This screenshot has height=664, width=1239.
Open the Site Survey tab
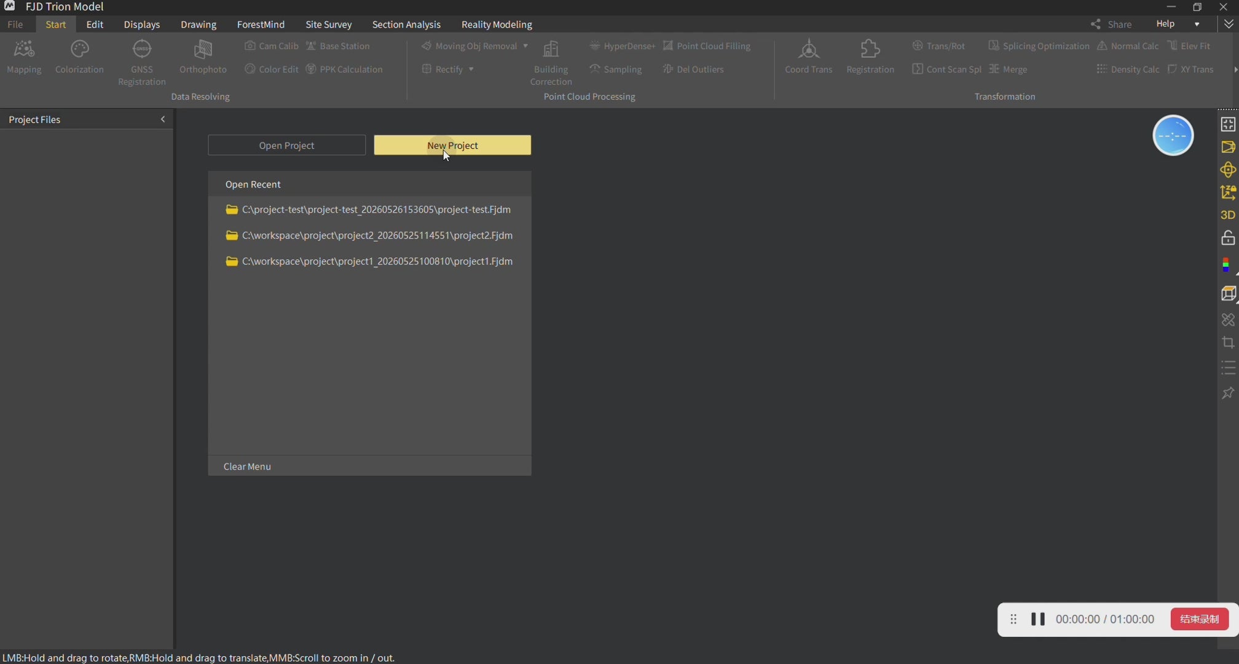point(329,25)
